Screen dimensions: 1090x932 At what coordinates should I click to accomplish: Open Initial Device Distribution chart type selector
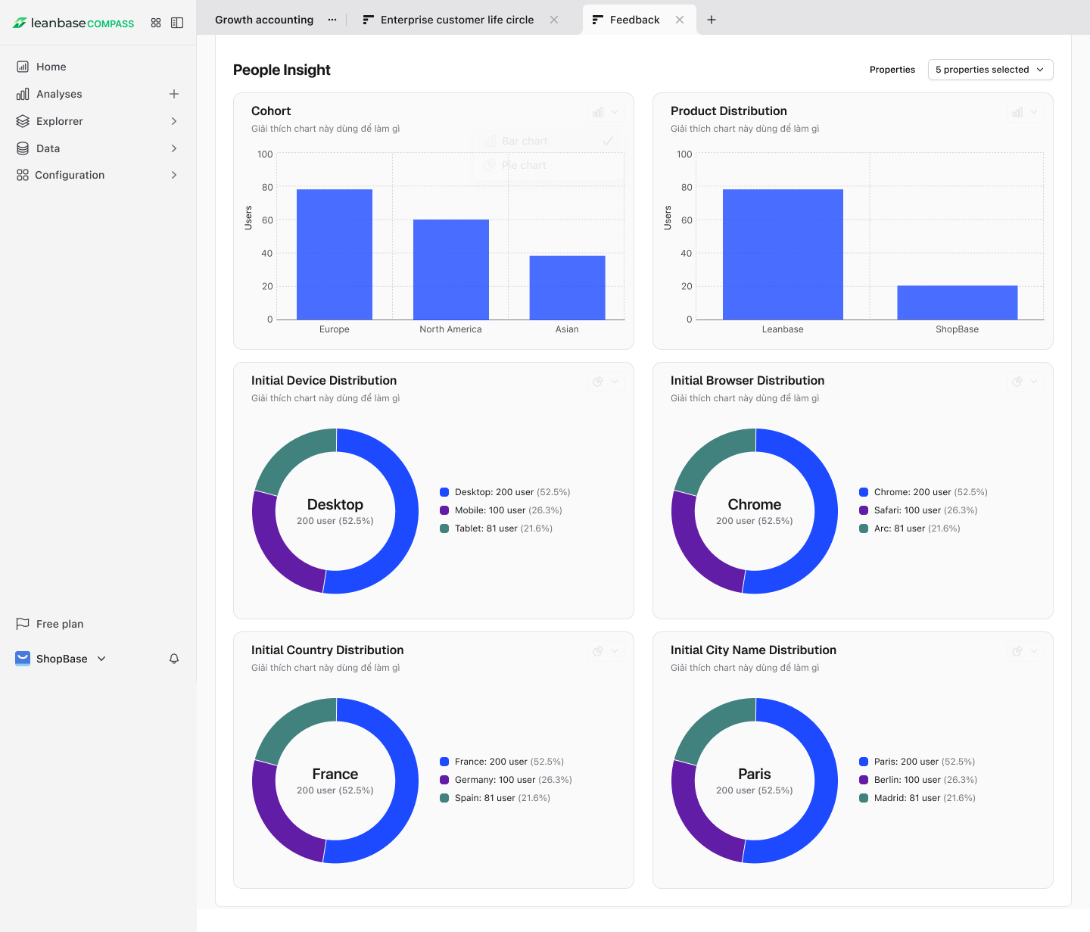pos(606,382)
